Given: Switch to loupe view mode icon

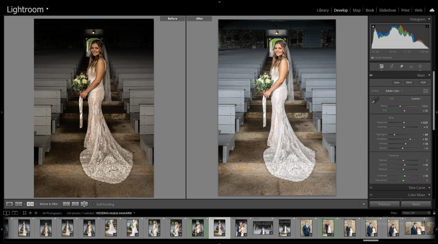Looking at the screenshot, I should click(10, 204).
